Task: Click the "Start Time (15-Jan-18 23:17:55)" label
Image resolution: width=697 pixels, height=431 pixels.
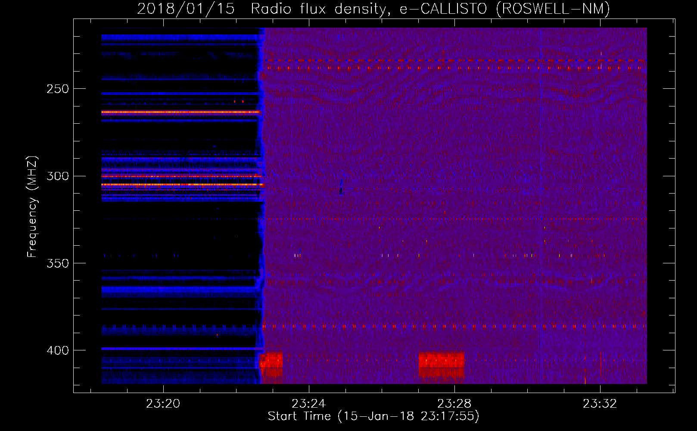Action: 373,416
